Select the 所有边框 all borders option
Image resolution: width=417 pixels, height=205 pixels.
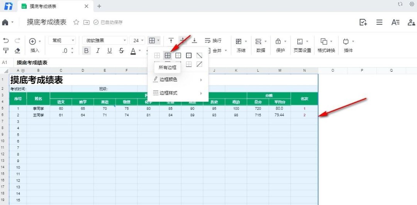point(168,55)
